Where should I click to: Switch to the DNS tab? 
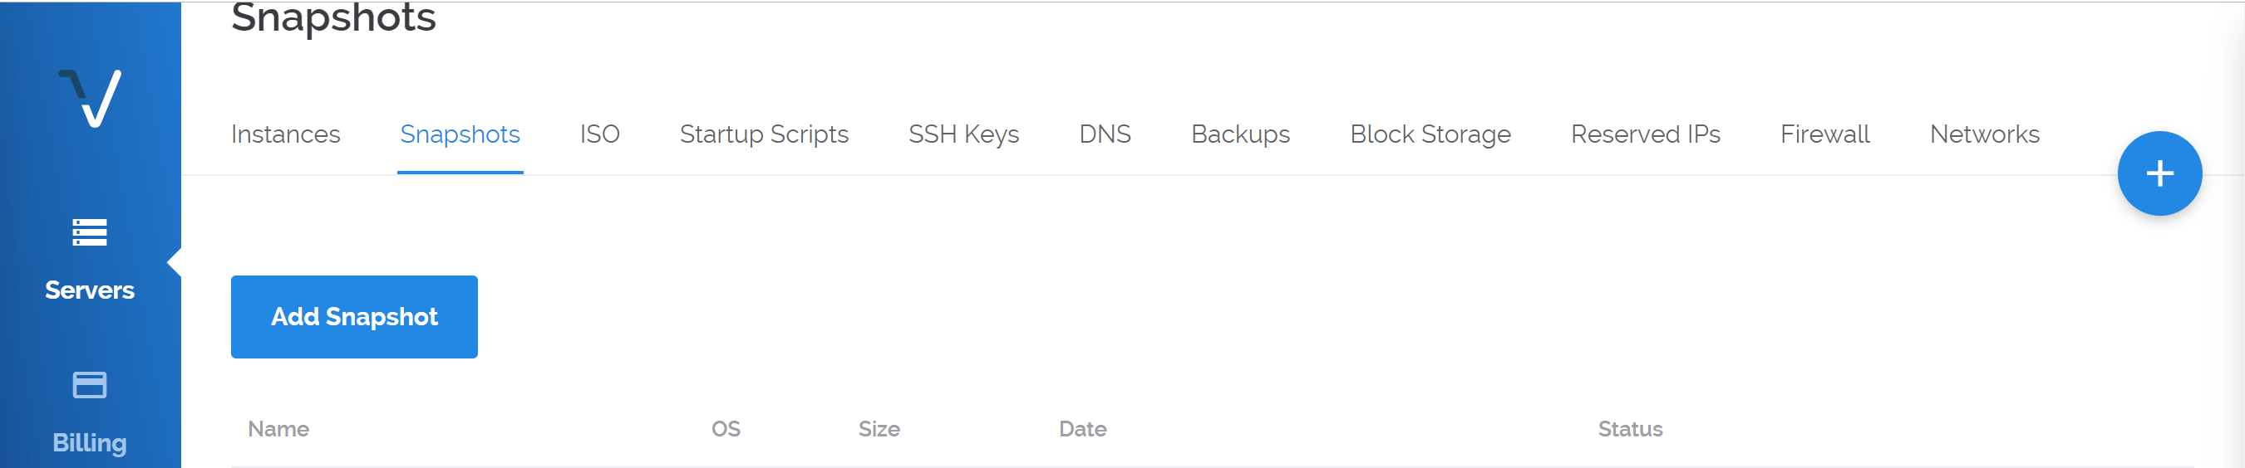click(1104, 134)
